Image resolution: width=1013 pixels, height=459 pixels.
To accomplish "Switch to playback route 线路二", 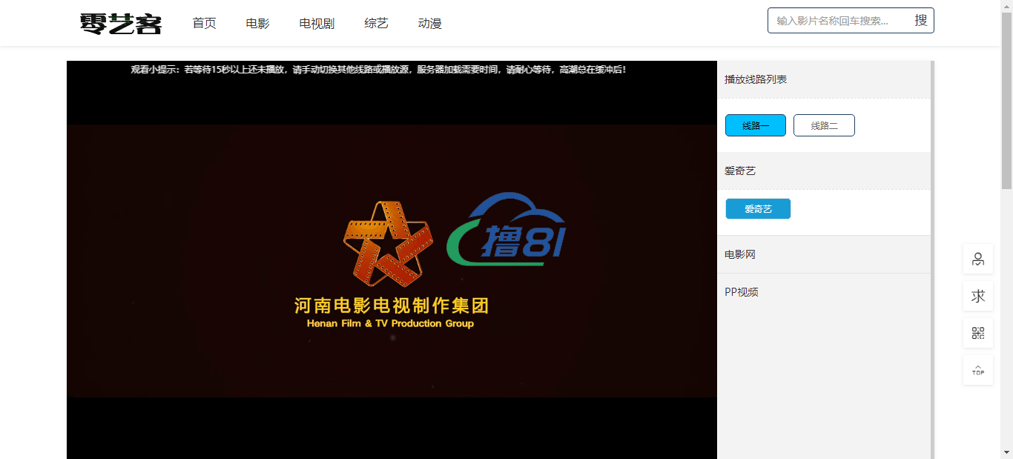I will 824,126.
